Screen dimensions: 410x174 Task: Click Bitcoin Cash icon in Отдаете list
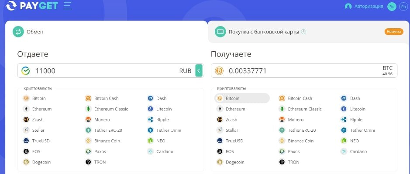[88, 98]
